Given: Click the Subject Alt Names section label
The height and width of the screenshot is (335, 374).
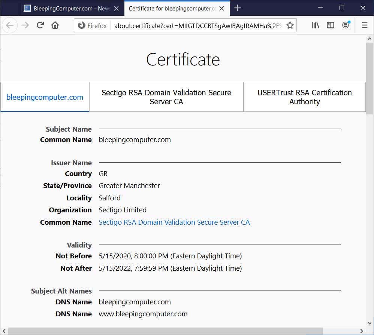Looking at the screenshot, I should click(x=61, y=291).
